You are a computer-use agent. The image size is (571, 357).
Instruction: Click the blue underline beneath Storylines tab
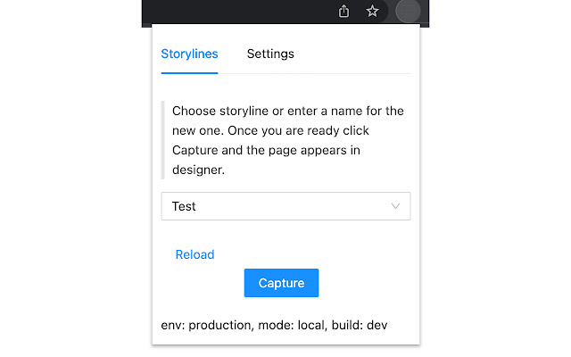(x=189, y=72)
